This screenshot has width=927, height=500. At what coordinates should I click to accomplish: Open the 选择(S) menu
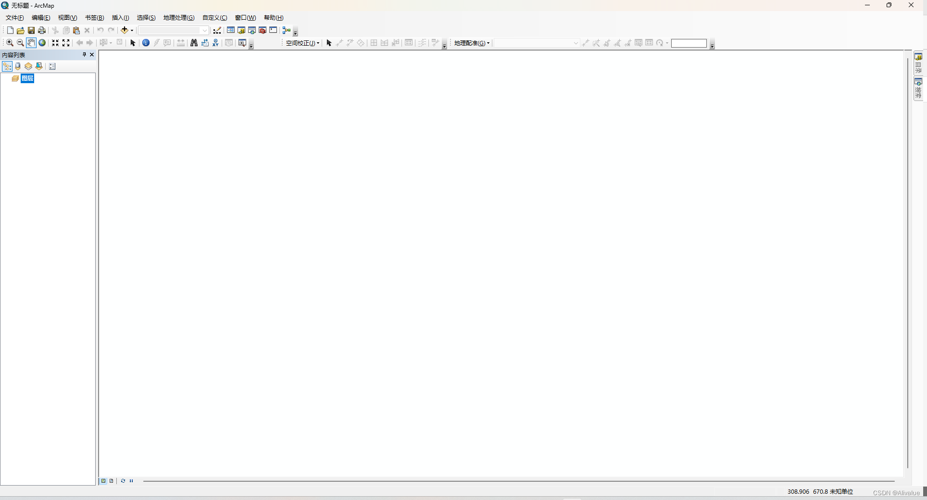pos(146,18)
